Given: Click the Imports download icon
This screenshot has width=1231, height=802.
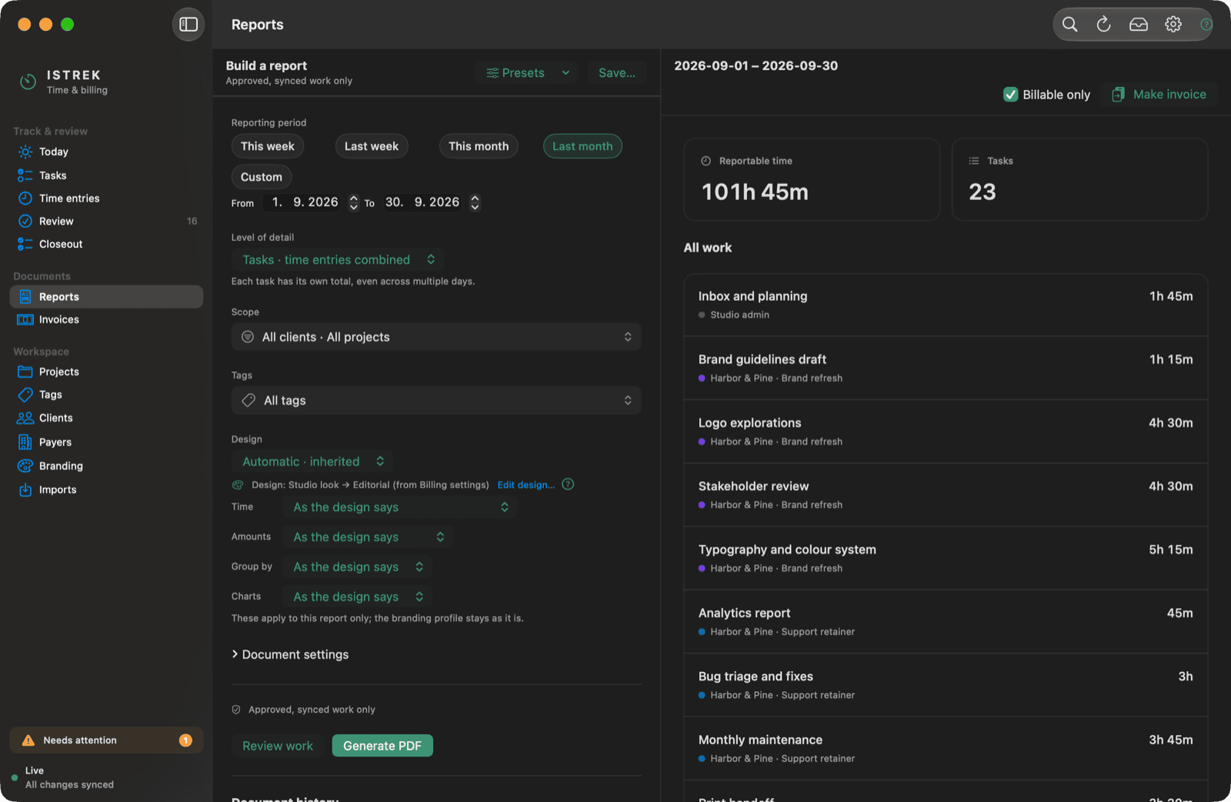Looking at the screenshot, I should point(25,490).
